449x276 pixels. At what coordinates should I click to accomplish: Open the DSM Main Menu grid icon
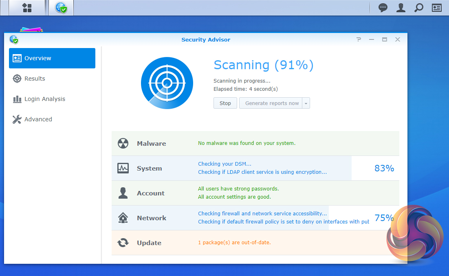click(x=27, y=8)
